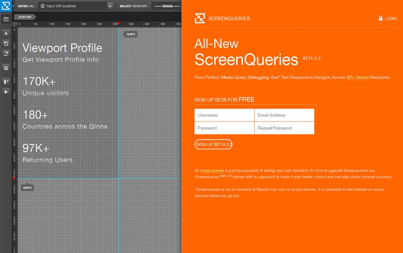Click the 'Unique visitors' label
403x253 pixels.
click(46, 93)
